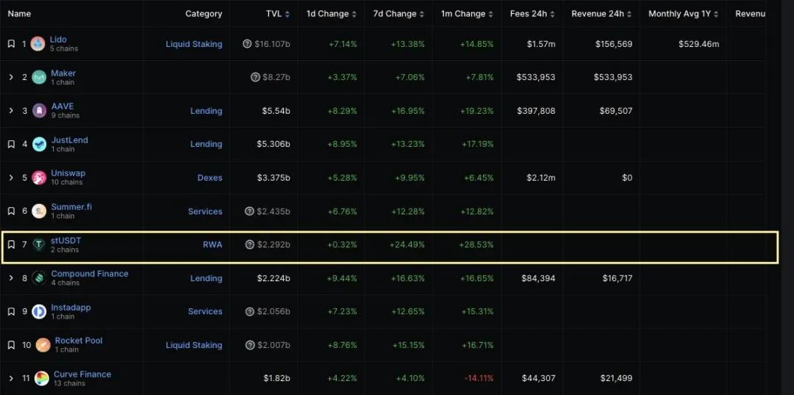Toggle the bookmark for JustLend
The height and width of the screenshot is (395, 794).
pyautogui.click(x=11, y=144)
